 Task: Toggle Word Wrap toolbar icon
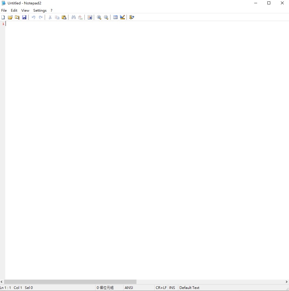coord(90,17)
